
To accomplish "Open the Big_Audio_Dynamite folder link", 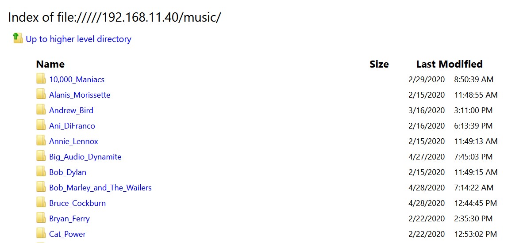I will [85, 157].
